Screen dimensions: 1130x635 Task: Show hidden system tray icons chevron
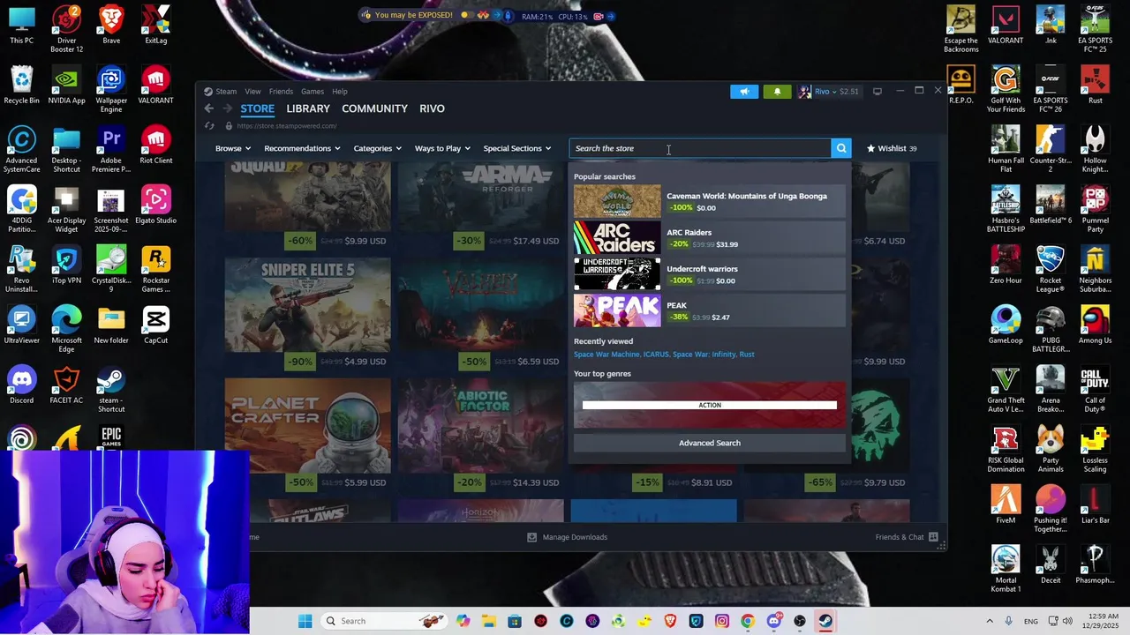pyautogui.click(x=988, y=621)
